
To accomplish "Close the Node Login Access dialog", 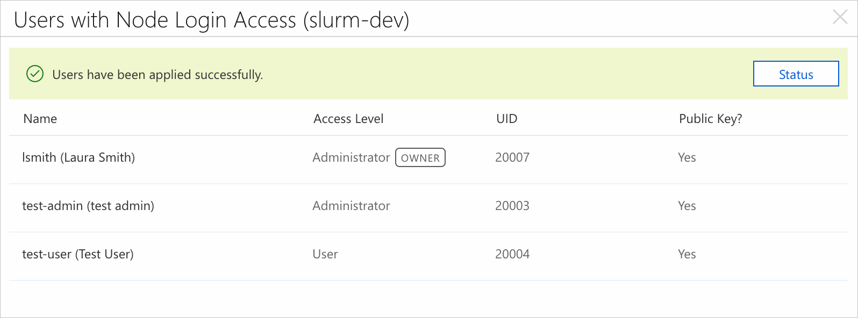I will [840, 17].
